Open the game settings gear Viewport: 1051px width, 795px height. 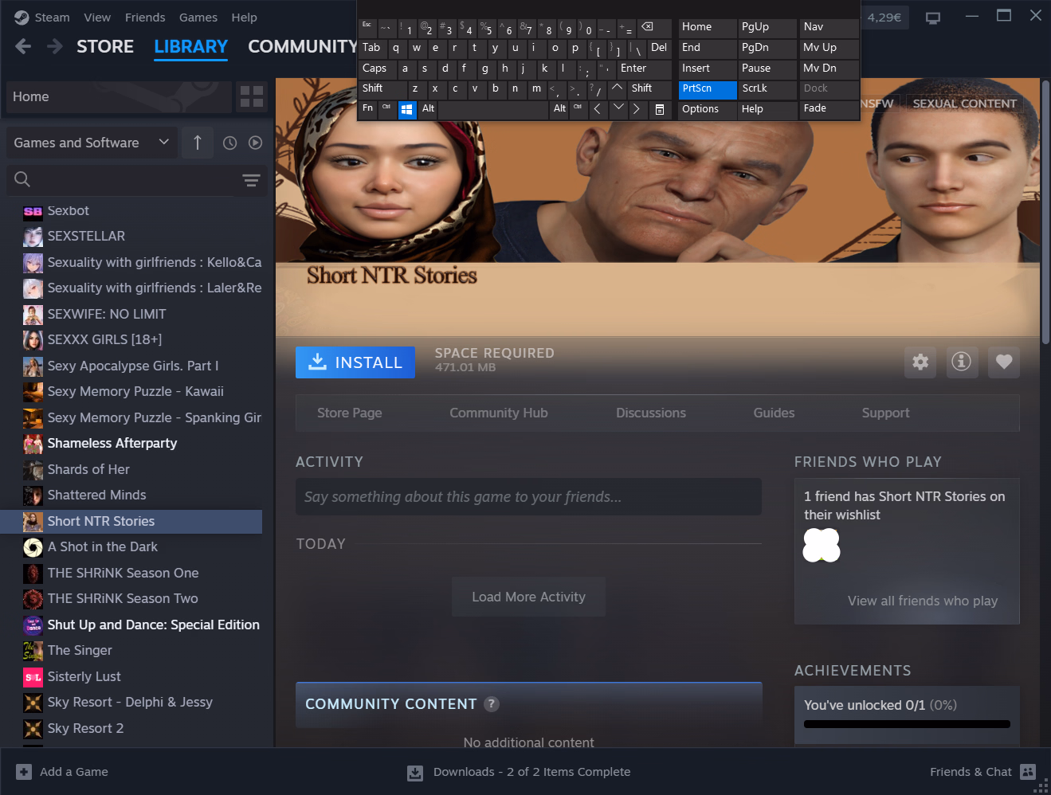[920, 362]
